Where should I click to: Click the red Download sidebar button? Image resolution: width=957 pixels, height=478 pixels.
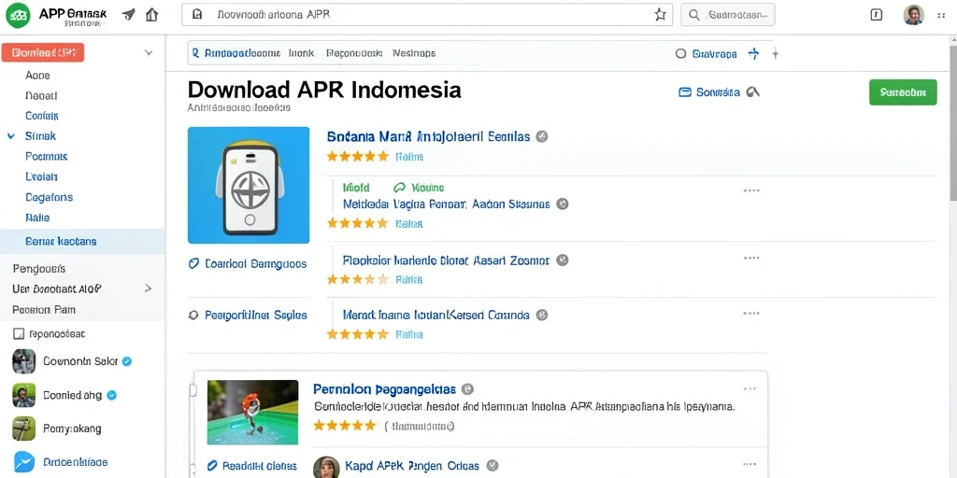click(43, 53)
